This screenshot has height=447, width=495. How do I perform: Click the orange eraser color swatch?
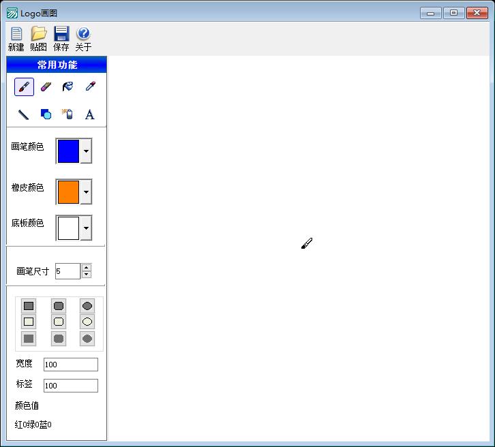point(68,191)
